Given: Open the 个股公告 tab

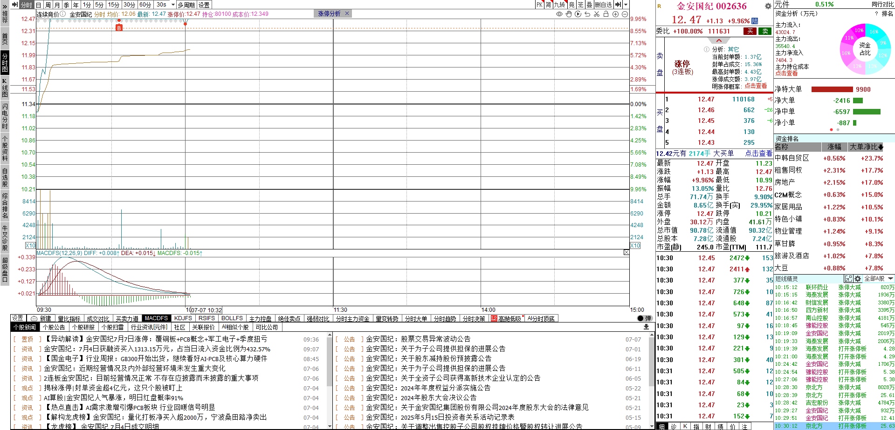Looking at the screenshot, I should [54, 327].
